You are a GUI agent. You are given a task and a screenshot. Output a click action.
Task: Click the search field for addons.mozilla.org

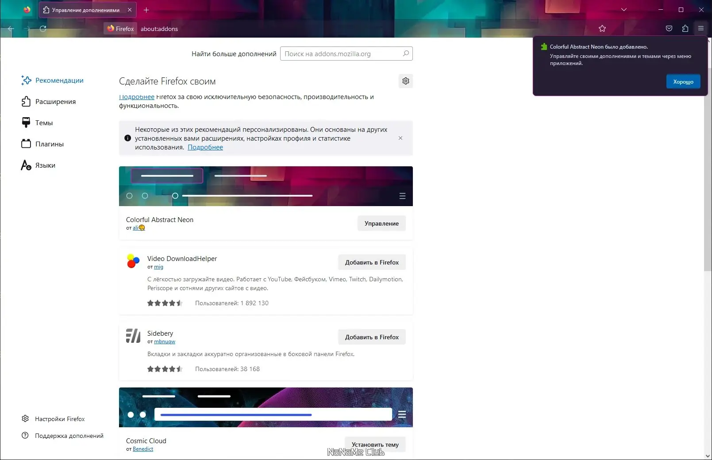(x=346, y=54)
